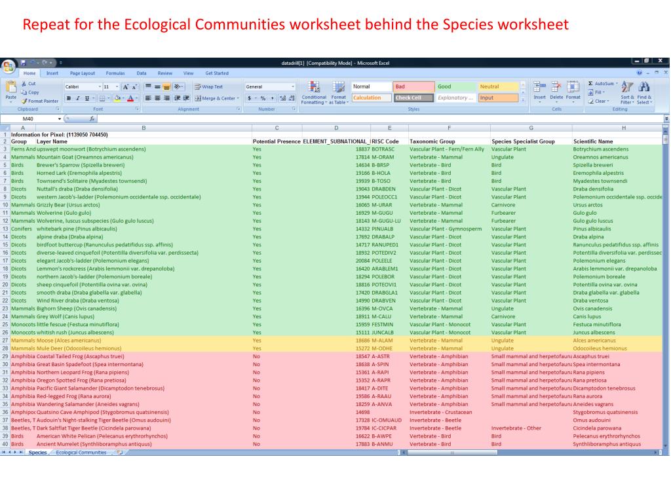Select the Data ribbon tab

142,73
